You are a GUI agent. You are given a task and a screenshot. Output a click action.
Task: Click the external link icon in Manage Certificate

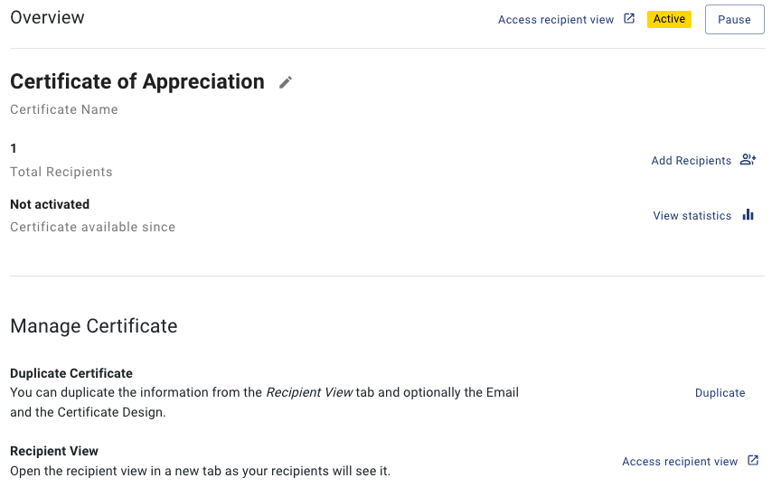[x=753, y=461]
